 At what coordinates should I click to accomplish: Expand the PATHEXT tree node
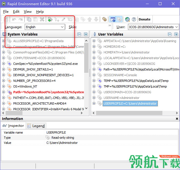[3, 98]
